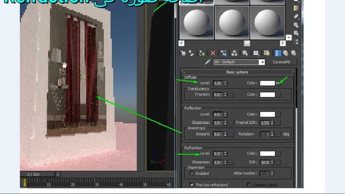The width and height of the screenshot is (345, 194).
Task: Toggle the highlighted Show End Result icon
Action: [x=278, y=53]
